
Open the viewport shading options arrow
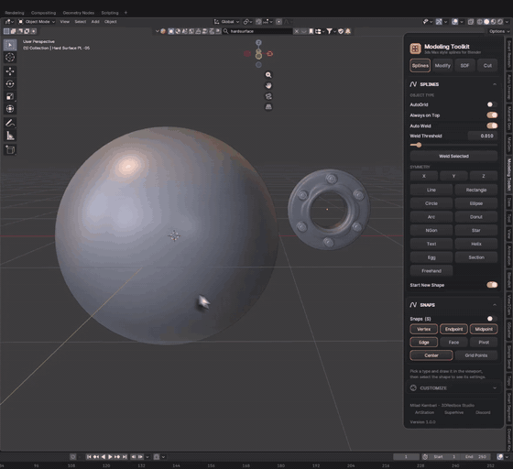click(x=508, y=22)
